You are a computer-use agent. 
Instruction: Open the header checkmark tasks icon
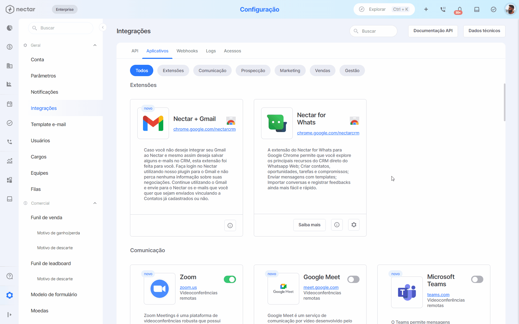coord(494,9)
